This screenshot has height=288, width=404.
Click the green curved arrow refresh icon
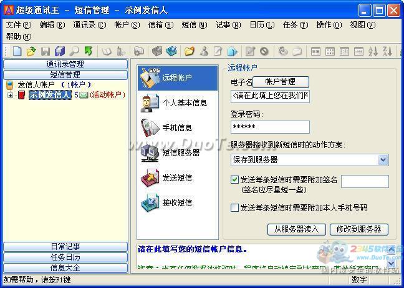point(89,51)
